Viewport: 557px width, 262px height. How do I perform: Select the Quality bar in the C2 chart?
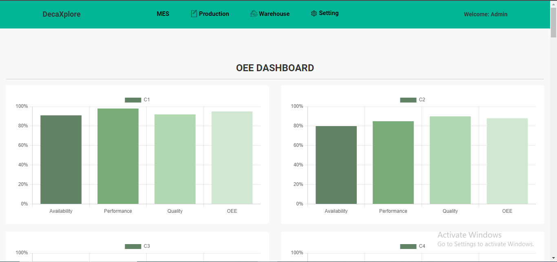click(x=450, y=160)
